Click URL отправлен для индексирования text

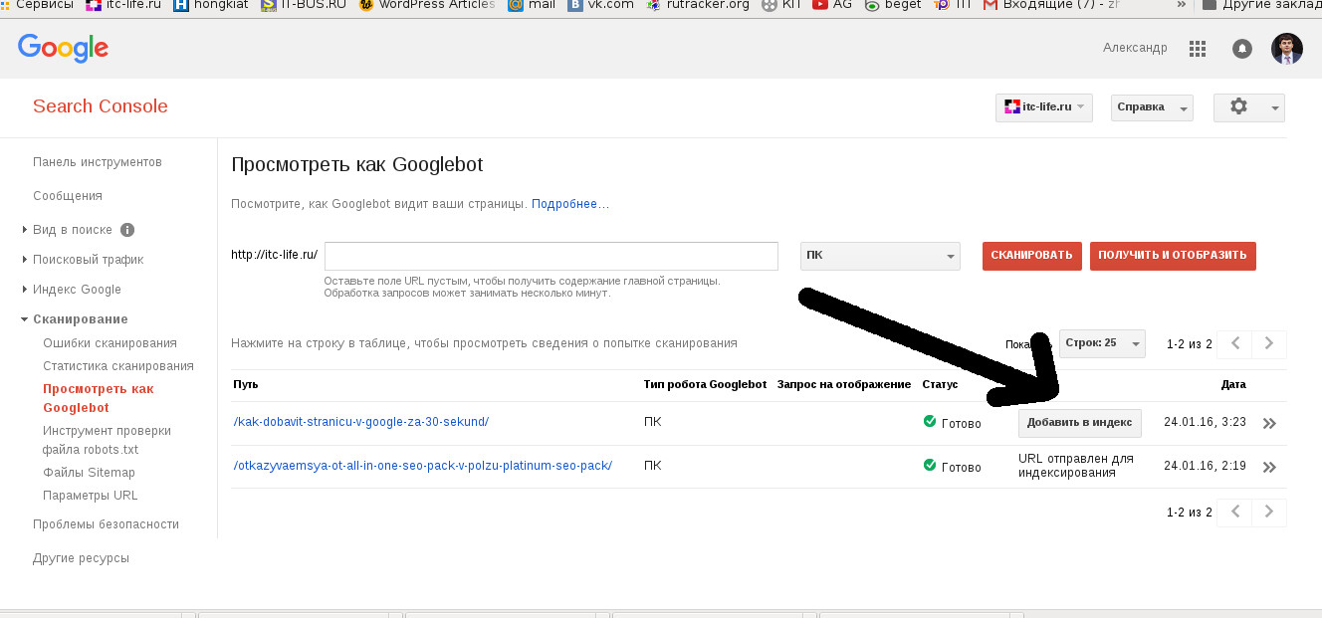(x=1076, y=466)
